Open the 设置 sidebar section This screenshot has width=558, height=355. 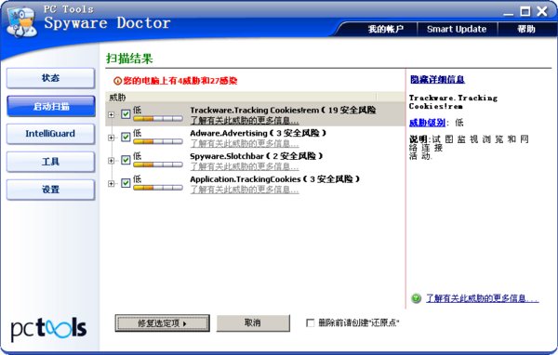tap(50, 190)
